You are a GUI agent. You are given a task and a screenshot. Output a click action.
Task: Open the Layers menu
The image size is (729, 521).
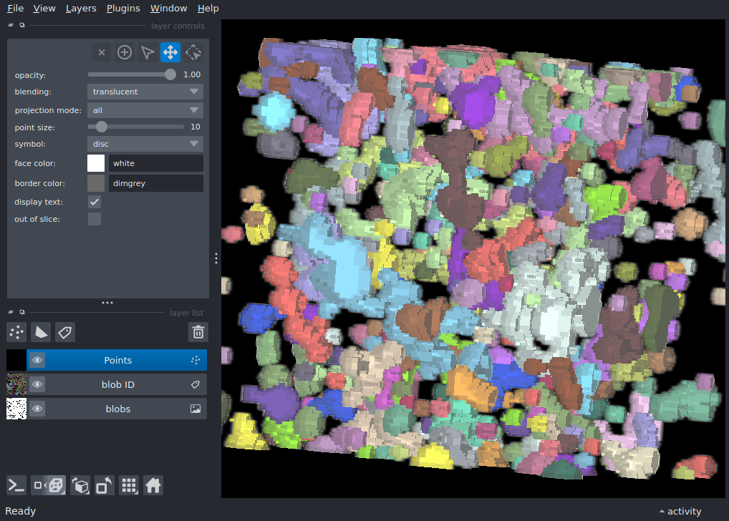coord(81,9)
